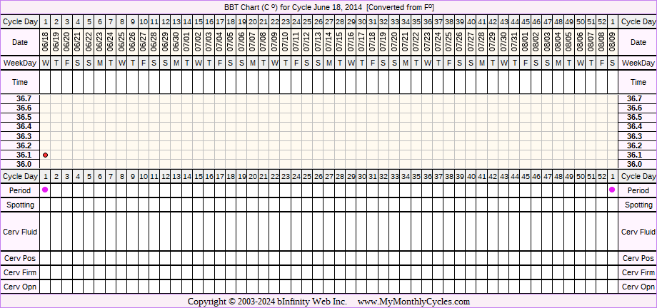Click the pink period dot in the last column
This screenshot has height=308, width=657.
(x=612, y=190)
